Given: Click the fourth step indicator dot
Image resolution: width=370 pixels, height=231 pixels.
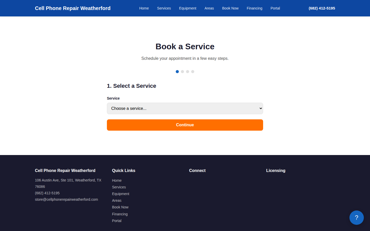Looking at the screenshot, I should point(193,72).
